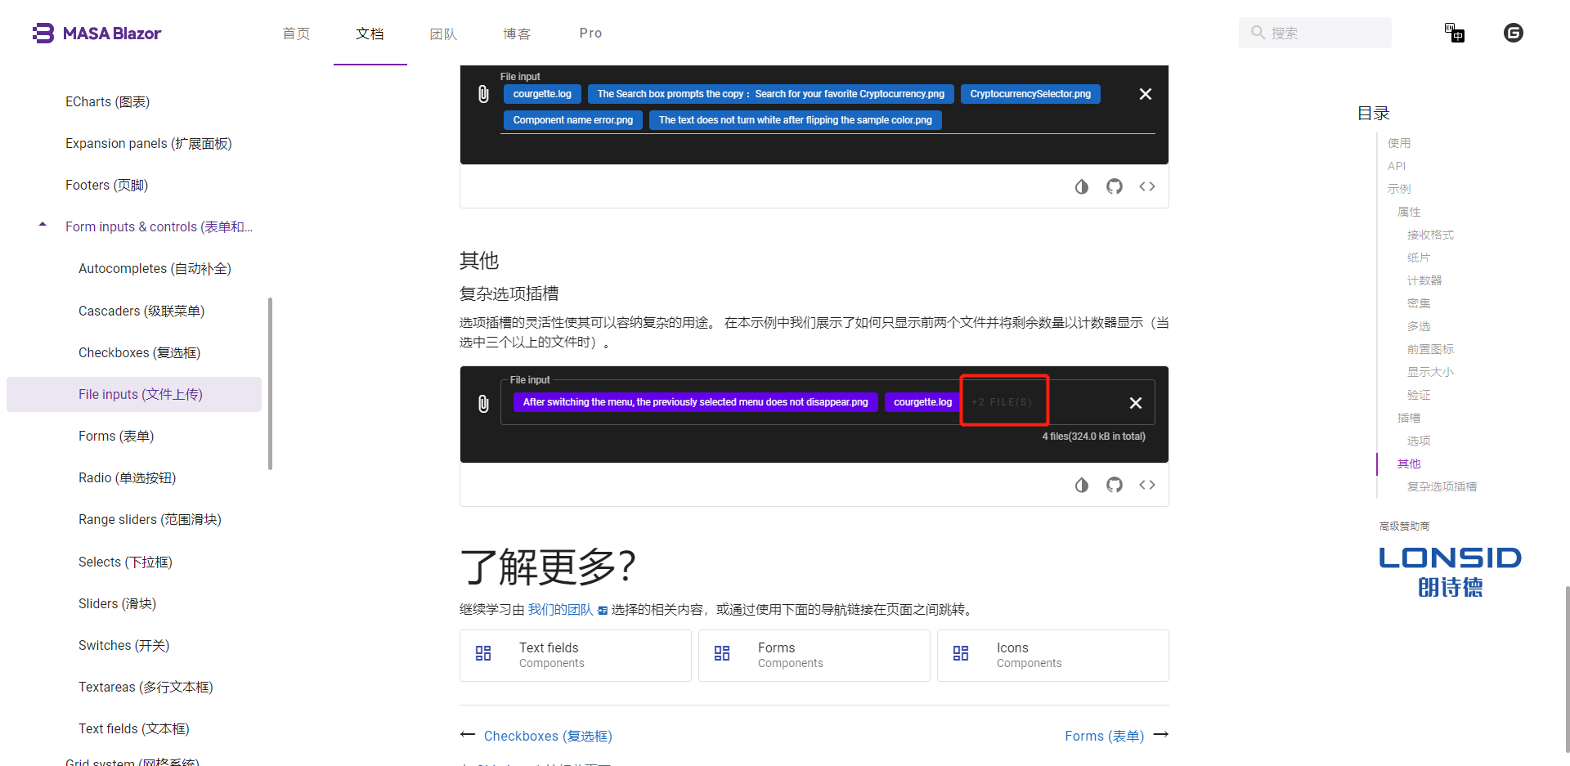The width and height of the screenshot is (1570, 766).
Task: Open GitHub icon for the complex slot example
Action: point(1115,485)
